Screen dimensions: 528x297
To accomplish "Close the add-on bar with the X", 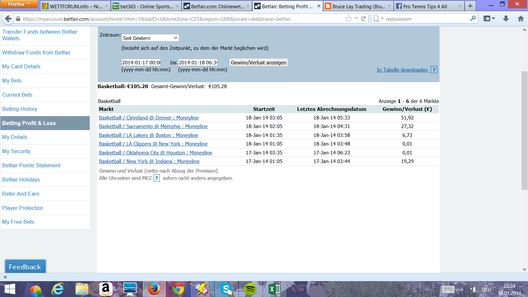I will click(x=5, y=277).
